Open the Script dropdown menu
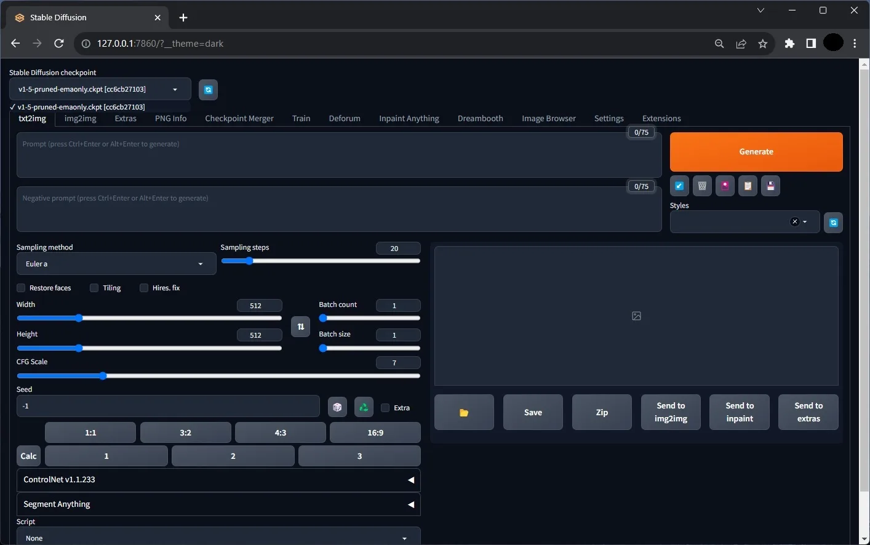 218,538
